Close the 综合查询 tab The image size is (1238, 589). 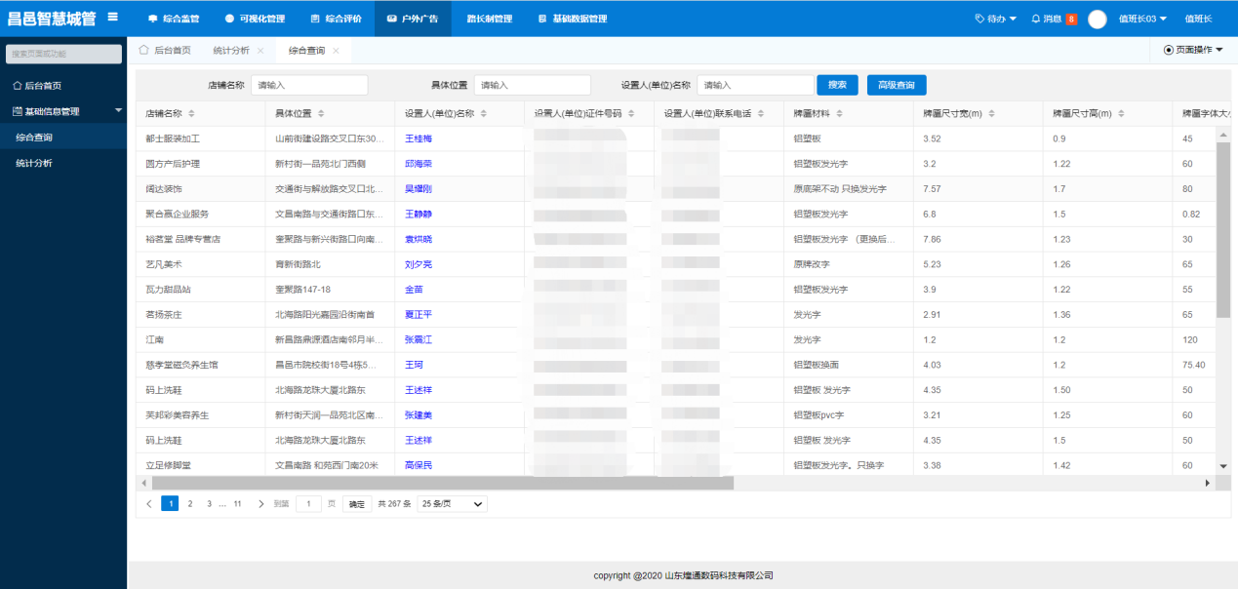coord(336,51)
